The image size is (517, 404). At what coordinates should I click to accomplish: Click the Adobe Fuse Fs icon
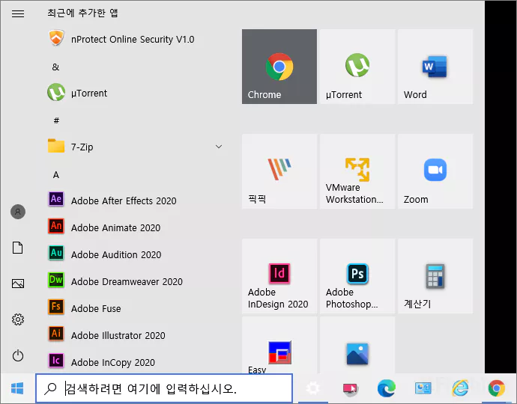56,307
